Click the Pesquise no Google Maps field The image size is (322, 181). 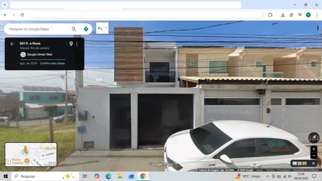pos(39,29)
